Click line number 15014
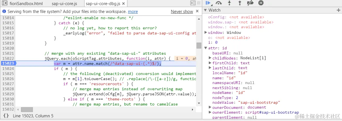 (8, 18)
